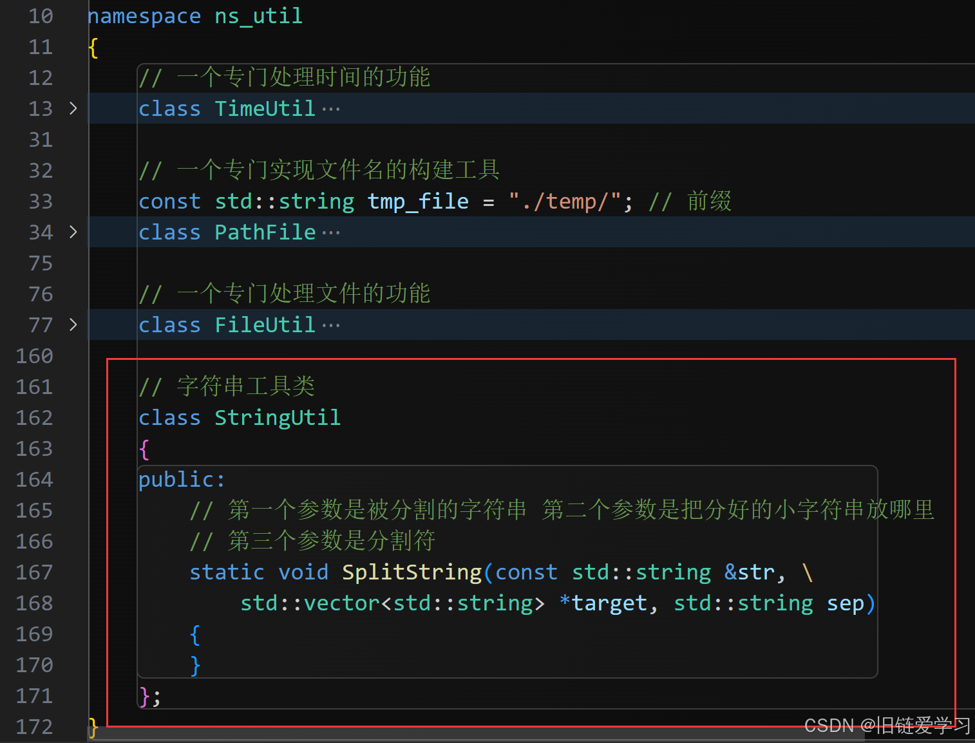The height and width of the screenshot is (743, 975).
Task: Click line number 162 in gutter
Action: pos(34,418)
